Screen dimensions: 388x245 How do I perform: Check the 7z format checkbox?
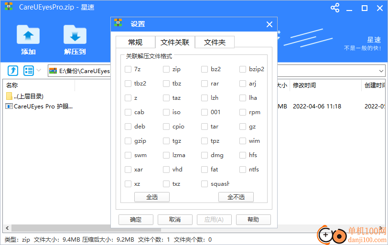coord(128,69)
